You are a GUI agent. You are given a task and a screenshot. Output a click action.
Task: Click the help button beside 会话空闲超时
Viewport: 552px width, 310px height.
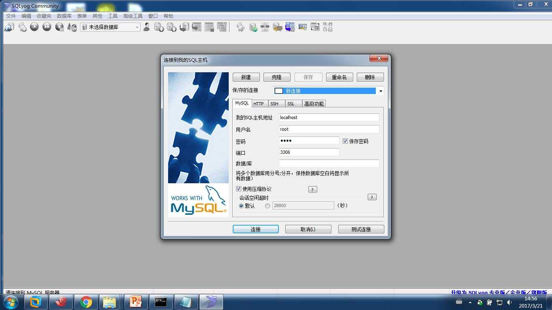372,197
